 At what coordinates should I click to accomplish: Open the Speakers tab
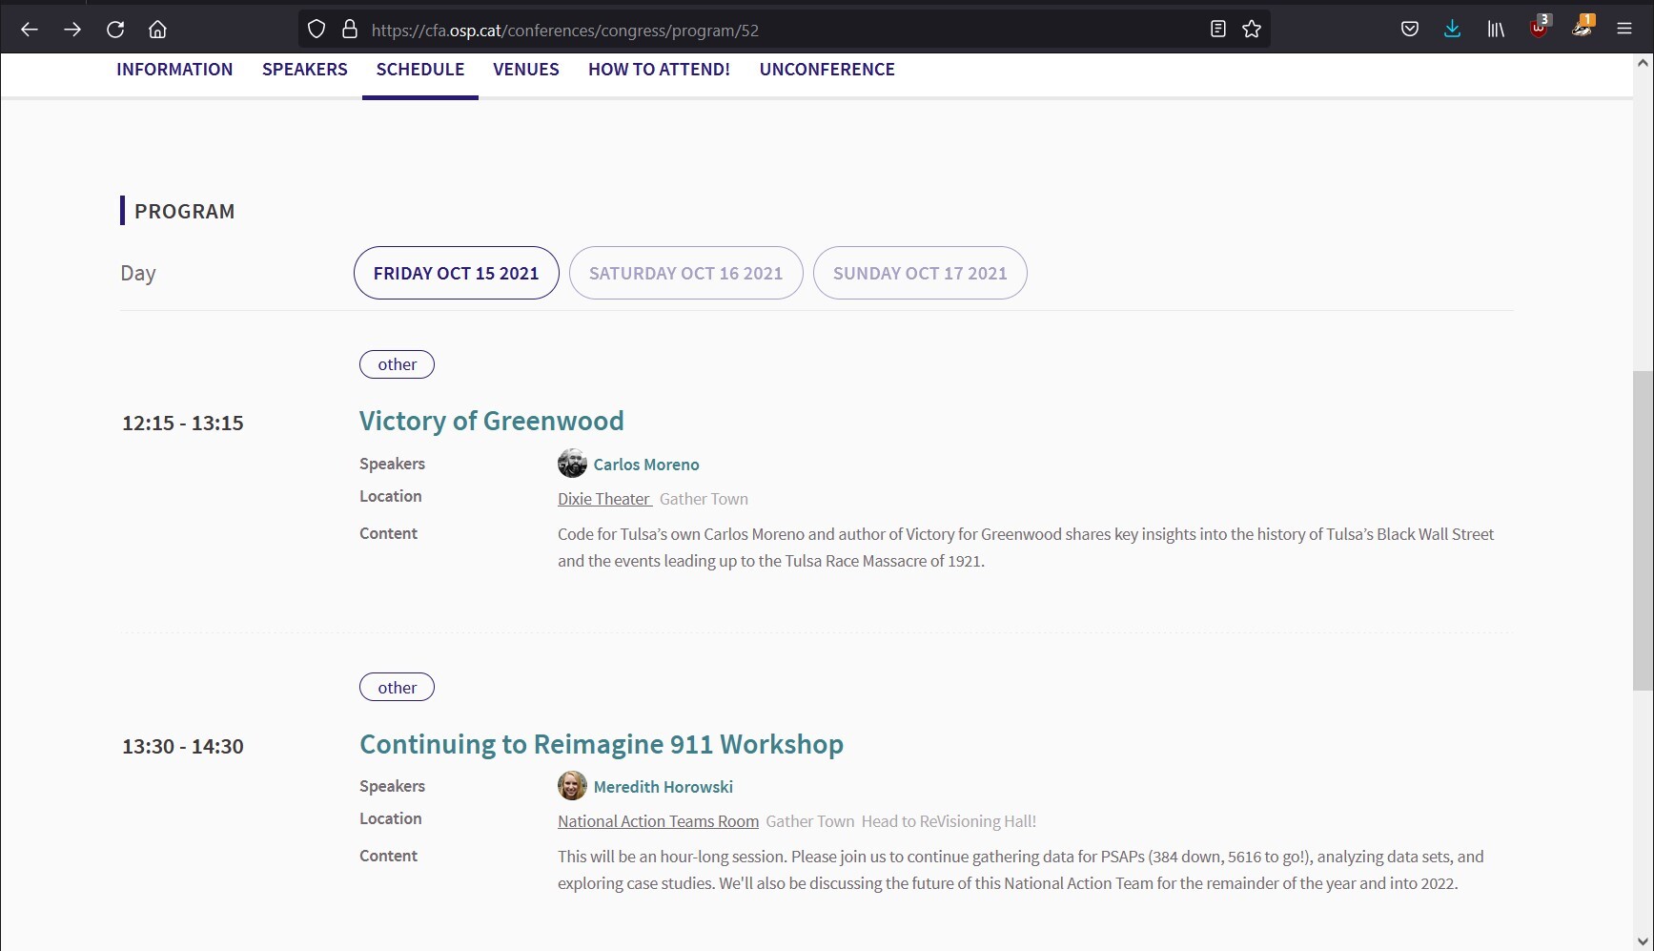[304, 70]
